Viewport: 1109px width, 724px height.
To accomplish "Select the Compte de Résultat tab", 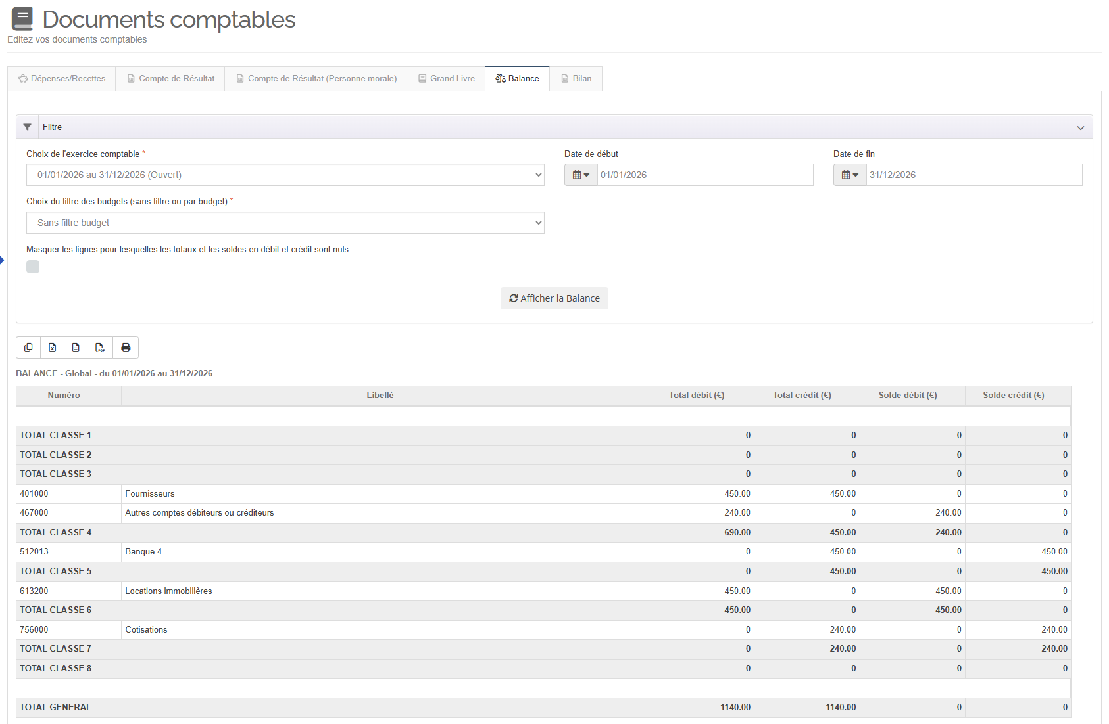I will tap(170, 78).
